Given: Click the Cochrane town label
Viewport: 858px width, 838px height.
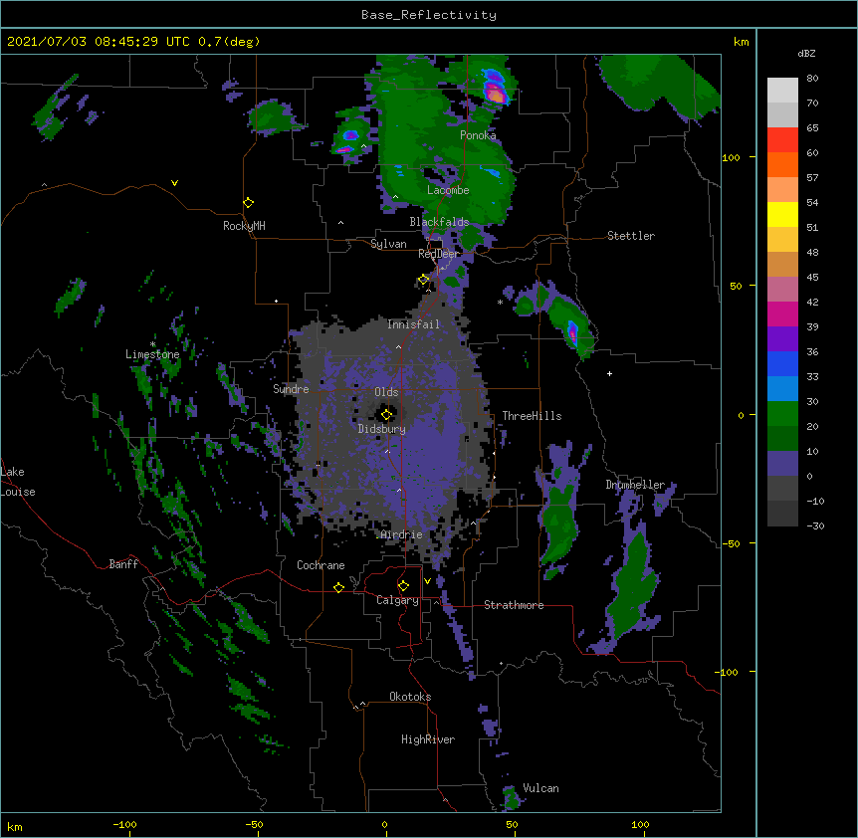Looking at the screenshot, I should 321,565.
